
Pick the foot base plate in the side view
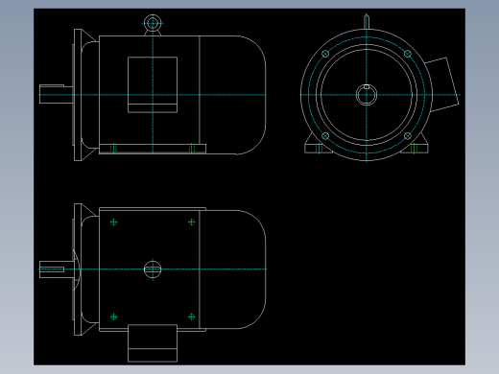153,149
